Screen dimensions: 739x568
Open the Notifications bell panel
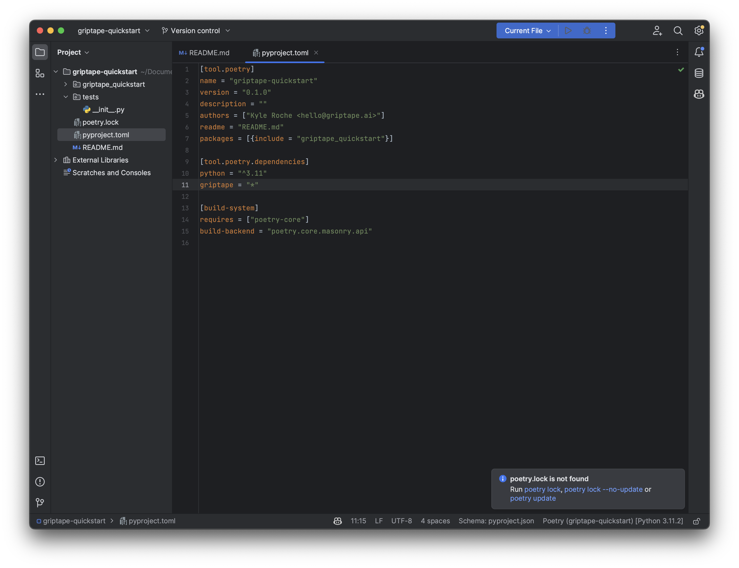tap(699, 52)
